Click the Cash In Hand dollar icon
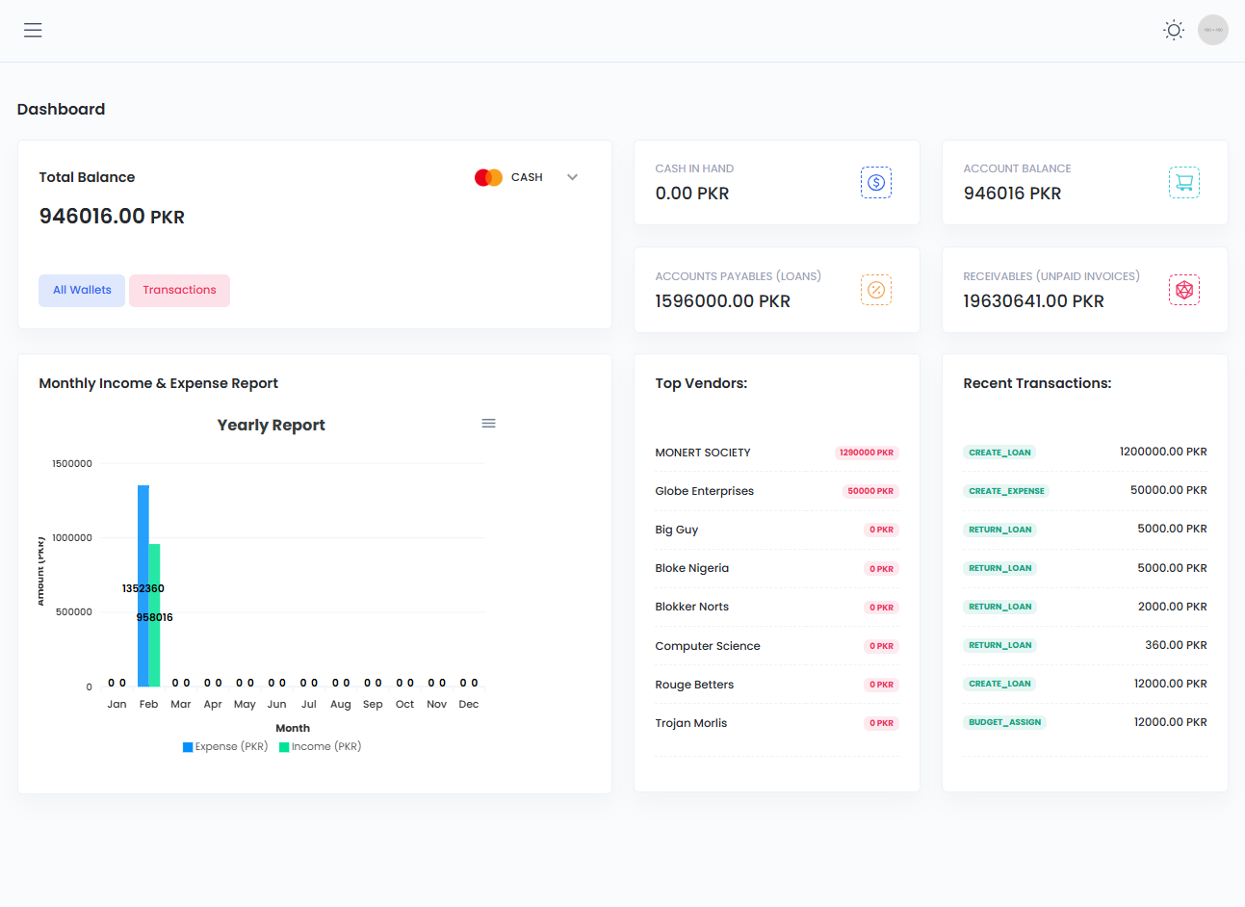Image resolution: width=1245 pixels, height=907 pixels. pyautogui.click(x=876, y=183)
